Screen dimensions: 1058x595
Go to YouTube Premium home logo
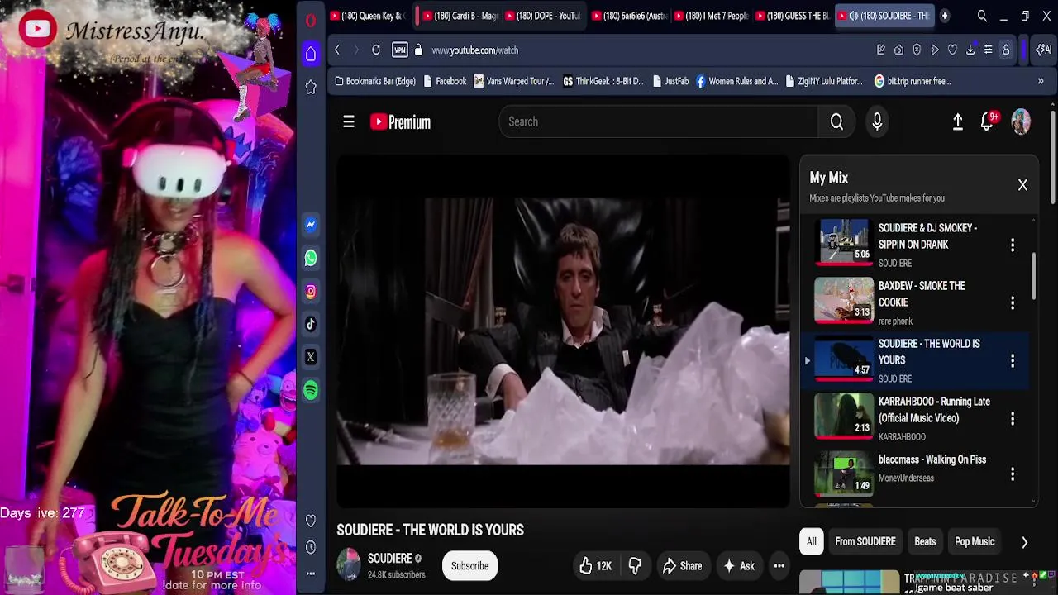401,122
